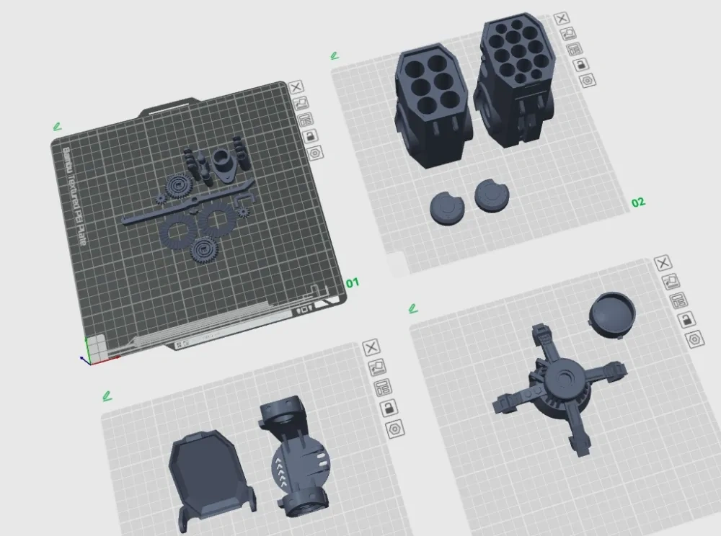
Task: Toggle the lock on plate 02
Action: [580, 64]
